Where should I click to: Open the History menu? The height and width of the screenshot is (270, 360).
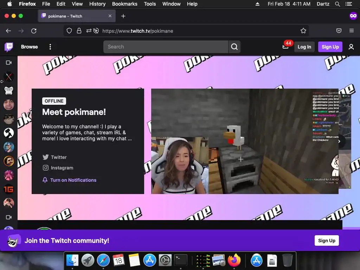pos(97,4)
